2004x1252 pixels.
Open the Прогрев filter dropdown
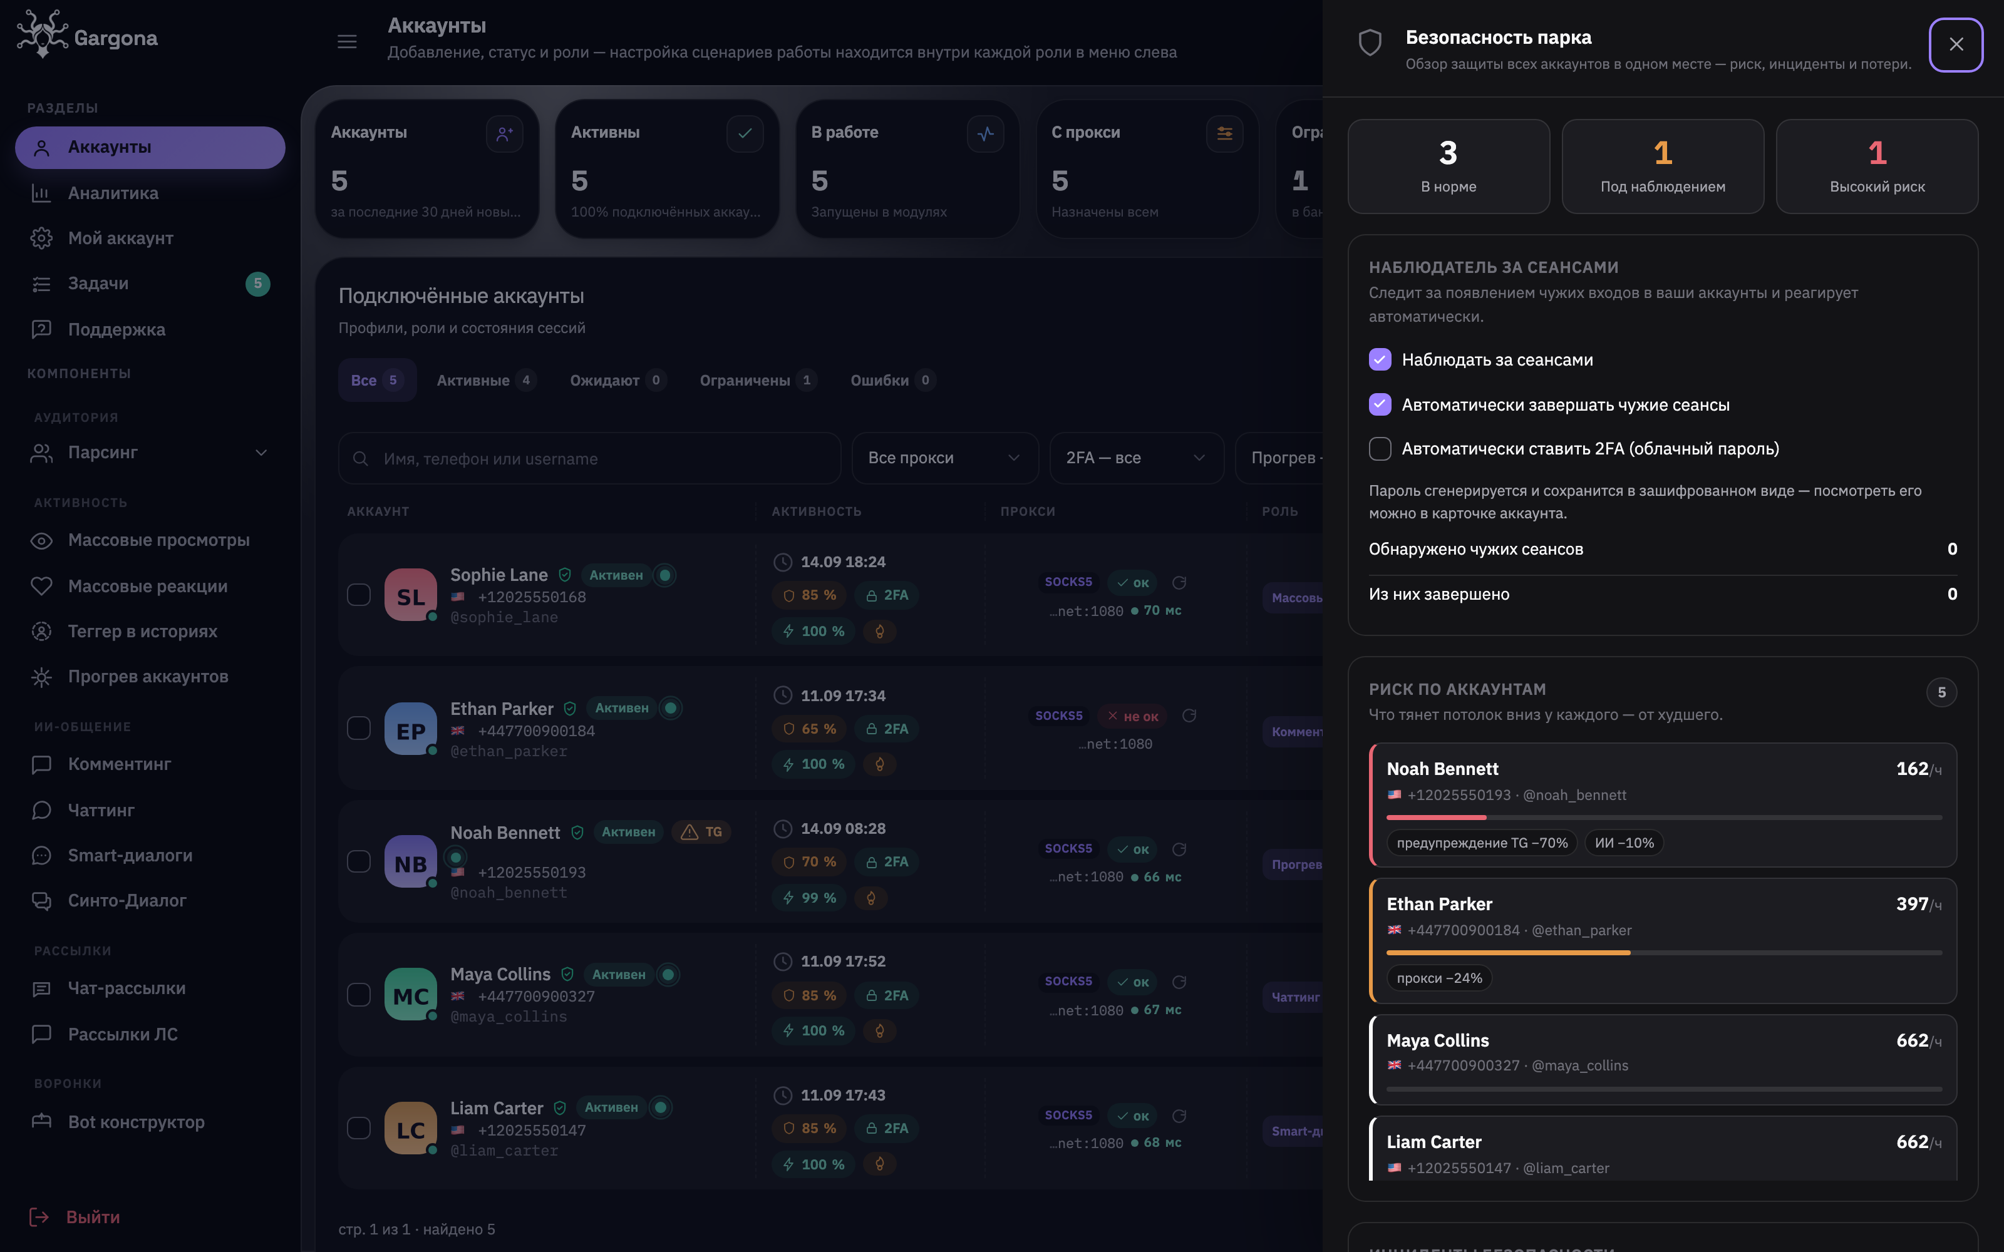(1279, 458)
